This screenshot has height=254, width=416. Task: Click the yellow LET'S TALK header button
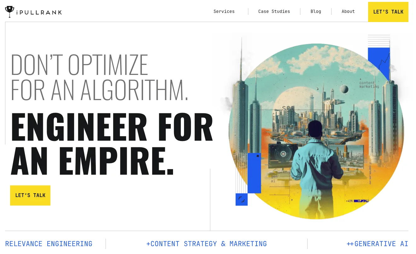click(388, 12)
